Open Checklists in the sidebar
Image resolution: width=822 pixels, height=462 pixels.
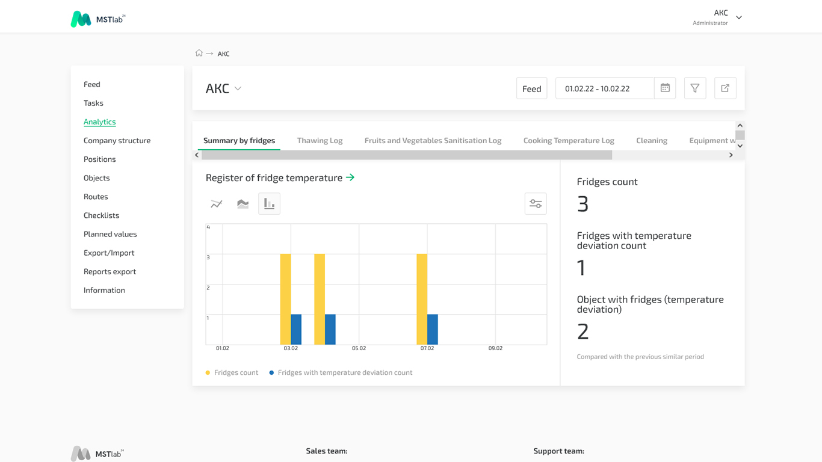(x=101, y=215)
